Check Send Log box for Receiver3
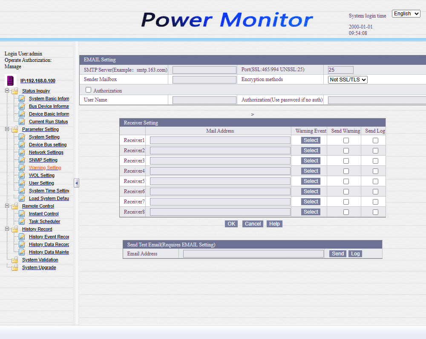 [375, 161]
